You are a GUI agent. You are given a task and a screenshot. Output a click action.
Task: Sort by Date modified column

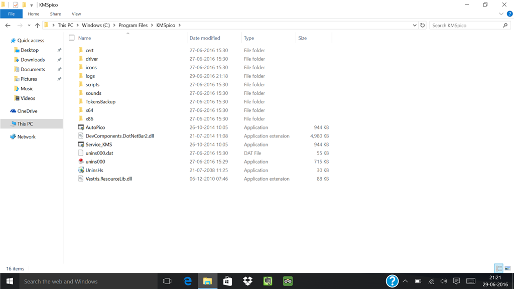coord(205,38)
